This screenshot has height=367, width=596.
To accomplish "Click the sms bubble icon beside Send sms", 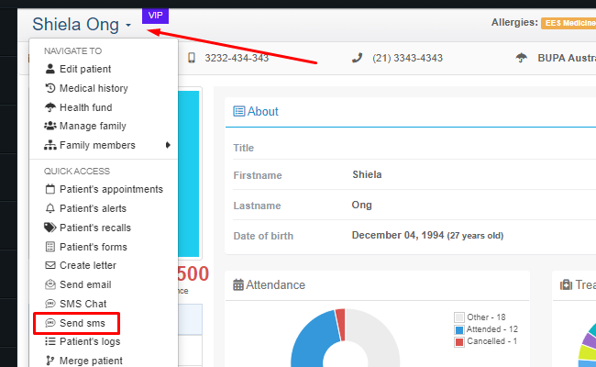I will [x=50, y=323].
